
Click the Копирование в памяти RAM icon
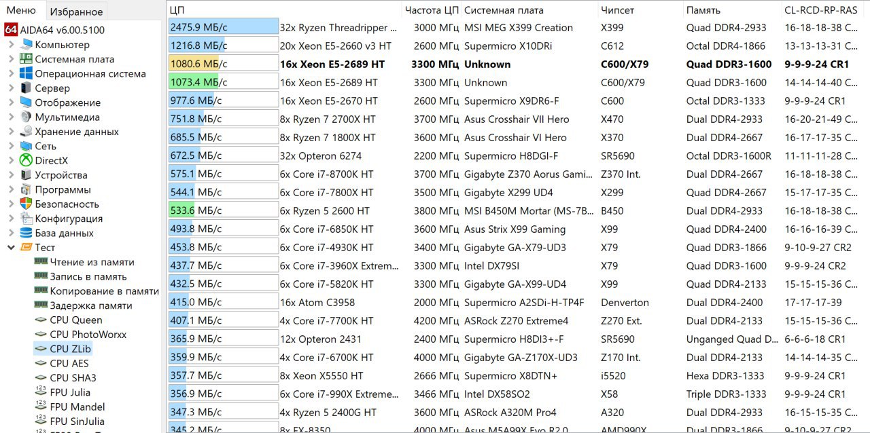click(x=41, y=290)
